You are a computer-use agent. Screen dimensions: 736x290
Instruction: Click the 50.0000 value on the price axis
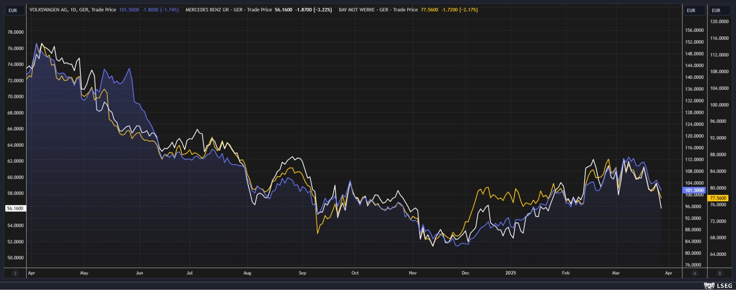click(15, 258)
